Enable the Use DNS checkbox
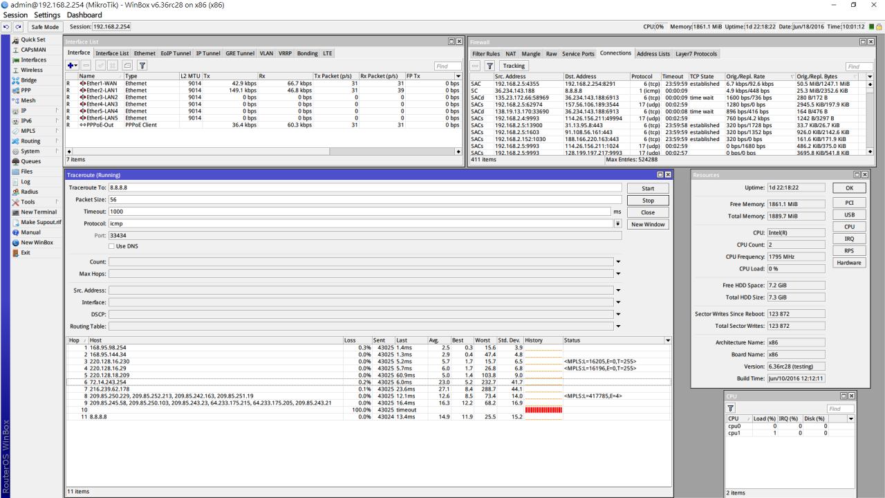The image size is (885, 498). (x=112, y=246)
